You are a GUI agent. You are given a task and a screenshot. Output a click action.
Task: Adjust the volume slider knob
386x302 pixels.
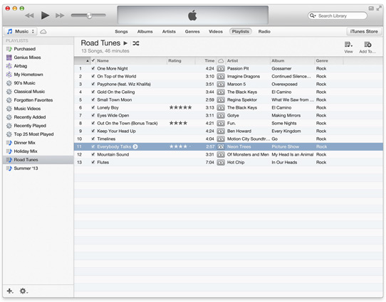tap(89, 16)
